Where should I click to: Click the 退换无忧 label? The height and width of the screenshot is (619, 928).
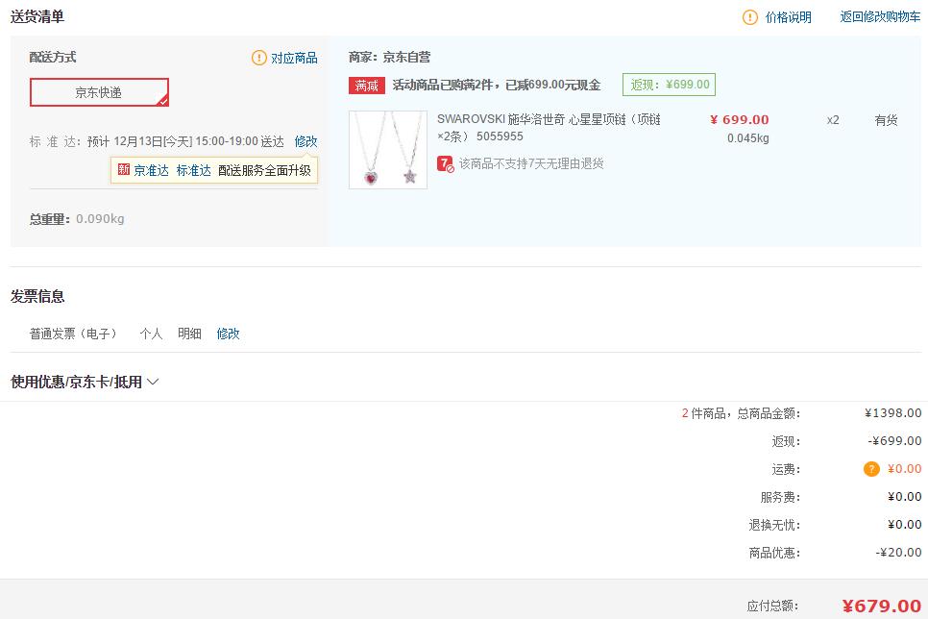pos(774,525)
